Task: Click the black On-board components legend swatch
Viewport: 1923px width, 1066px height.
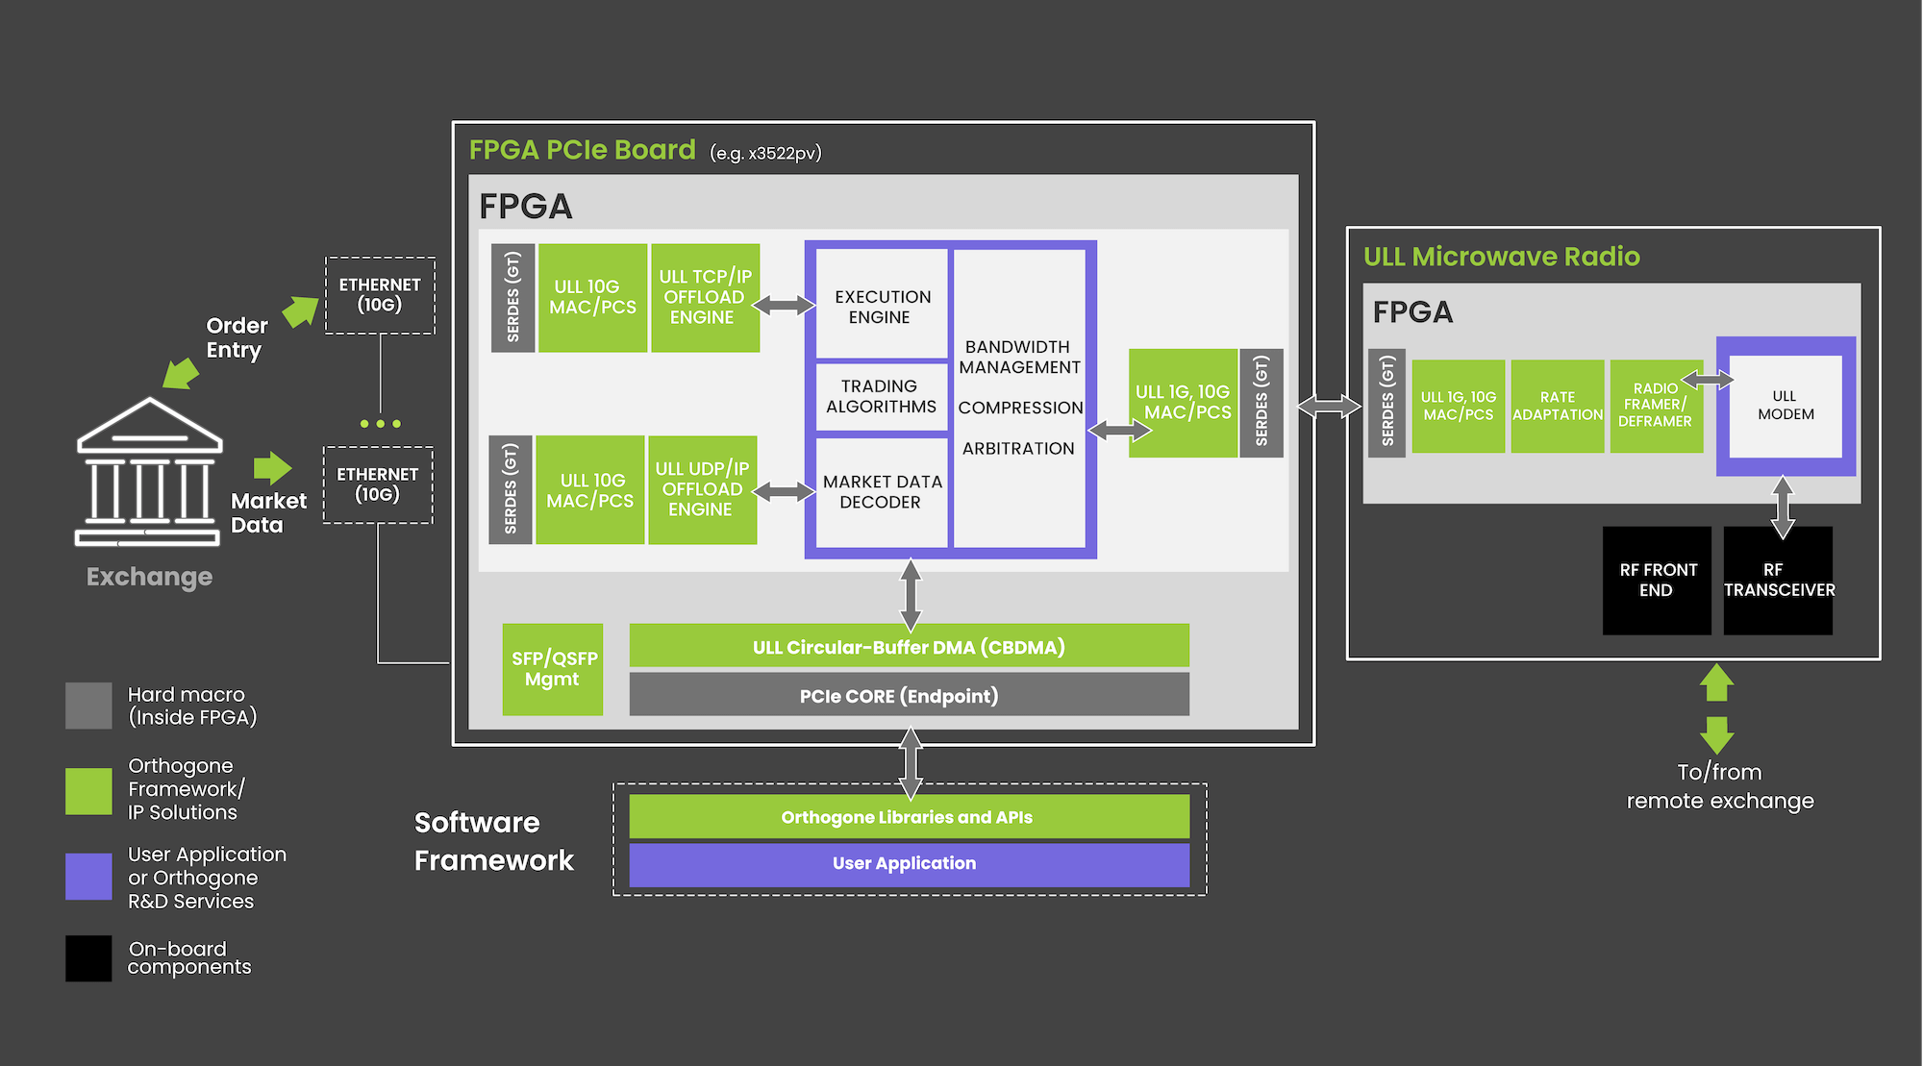Action: 88,958
